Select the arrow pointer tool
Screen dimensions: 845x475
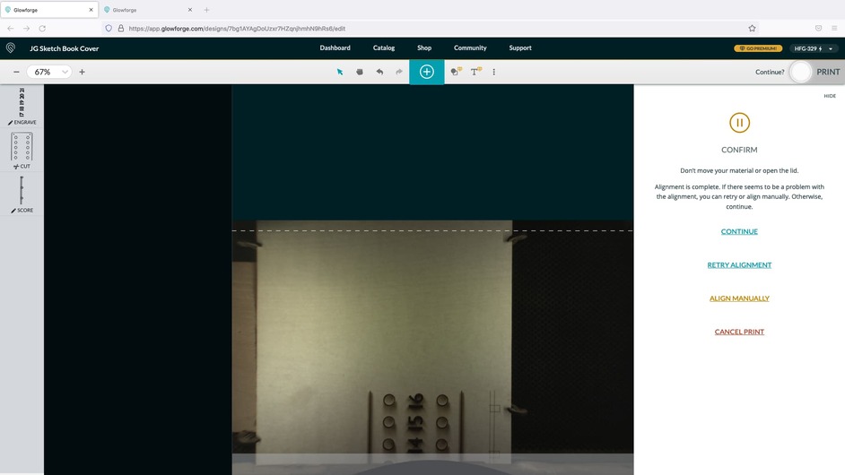click(x=340, y=72)
